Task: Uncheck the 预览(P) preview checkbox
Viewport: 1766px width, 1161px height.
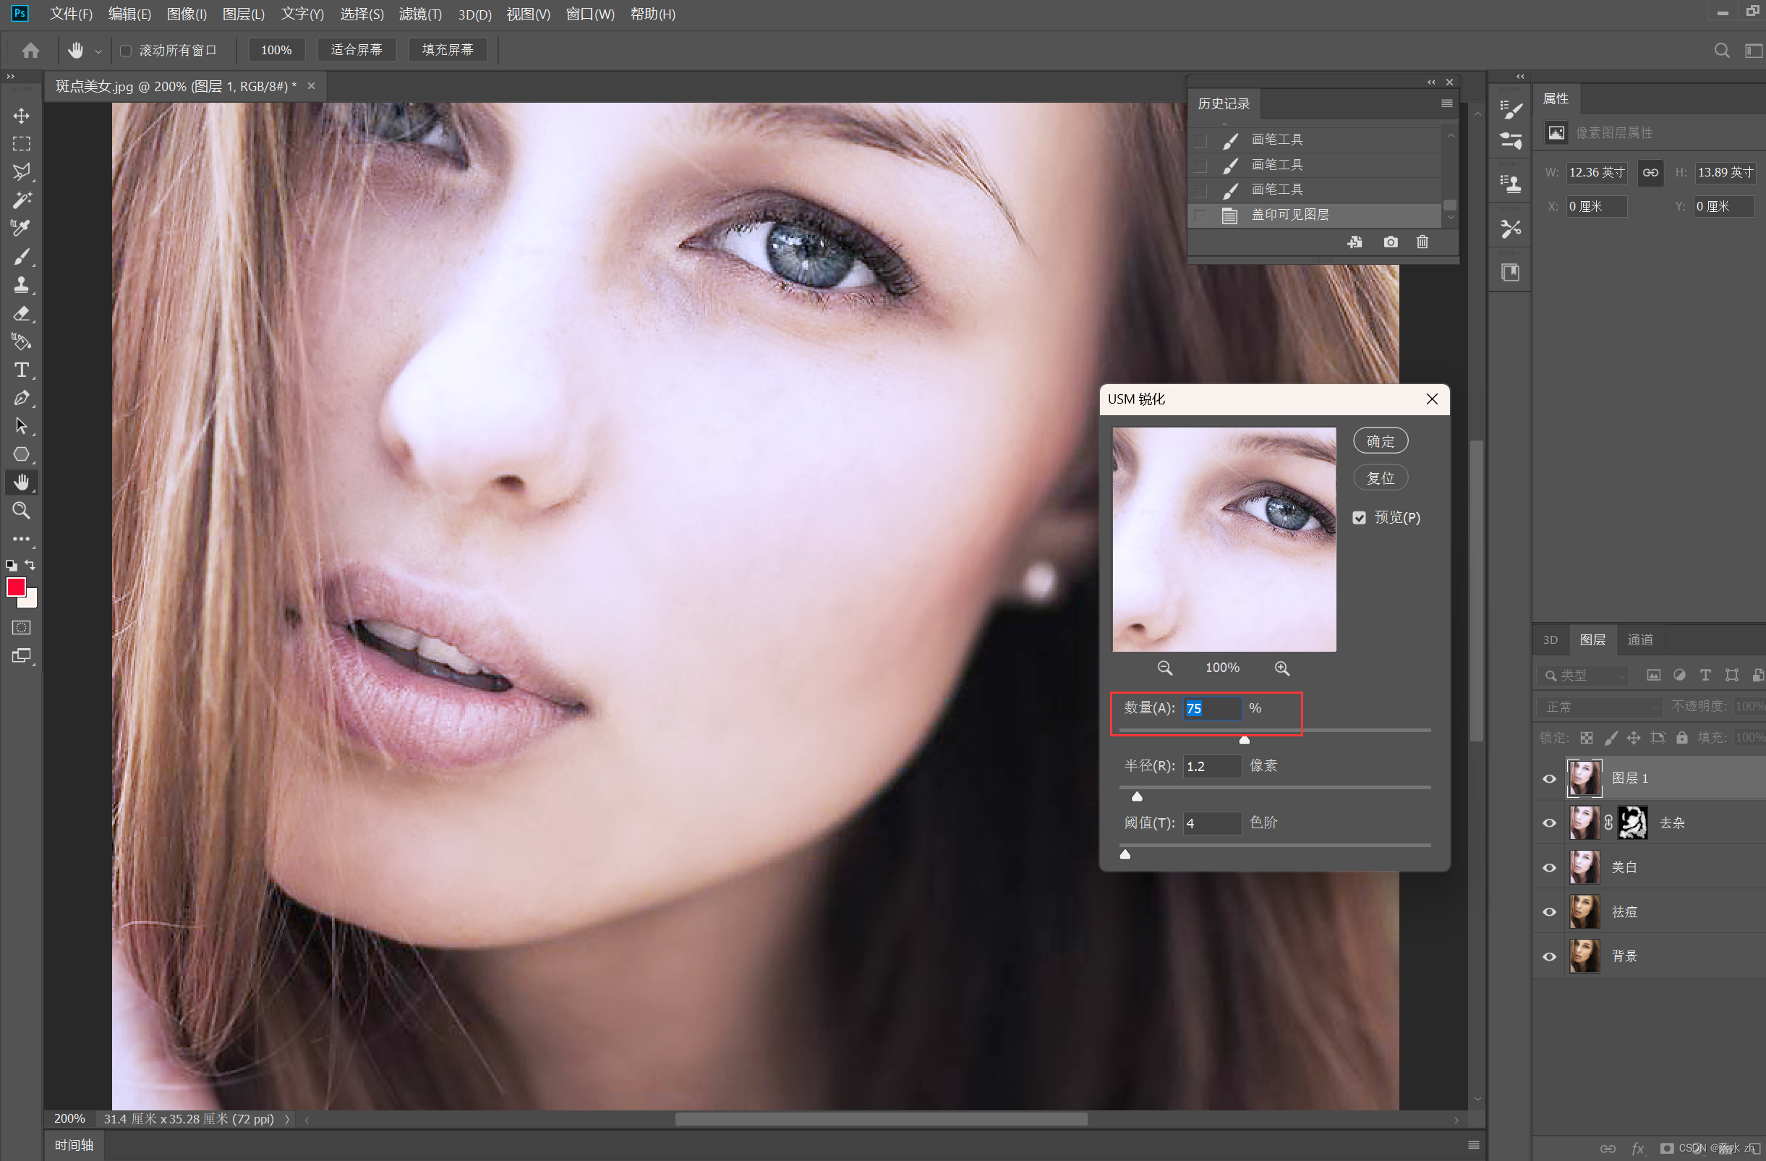Action: click(x=1359, y=517)
